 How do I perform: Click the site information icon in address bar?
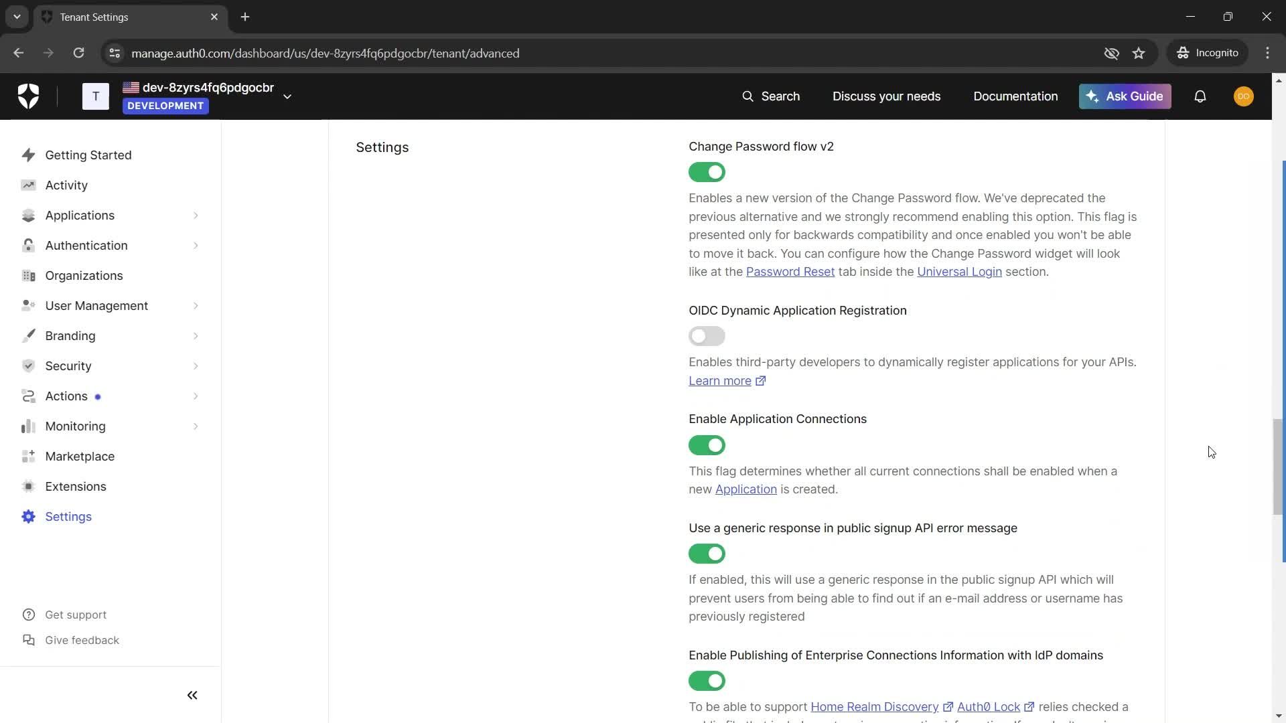pyautogui.click(x=115, y=53)
